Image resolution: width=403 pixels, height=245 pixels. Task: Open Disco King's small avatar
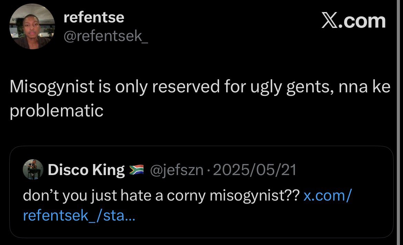[x=33, y=170]
